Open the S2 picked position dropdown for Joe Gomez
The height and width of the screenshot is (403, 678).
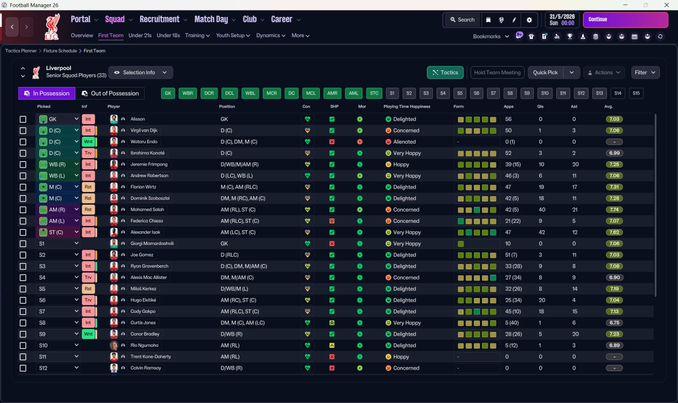[x=58, y=255]
